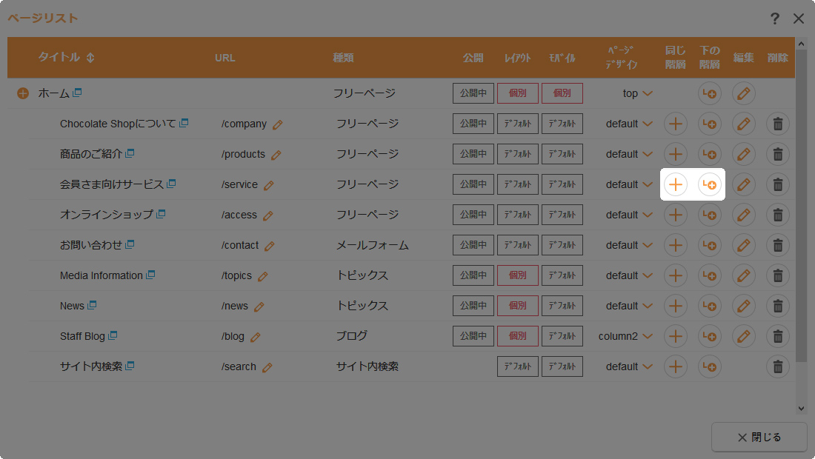This screenshot has width=815, height=459.
Task: Click the /company URL text
Action: (x=244, y=124)
